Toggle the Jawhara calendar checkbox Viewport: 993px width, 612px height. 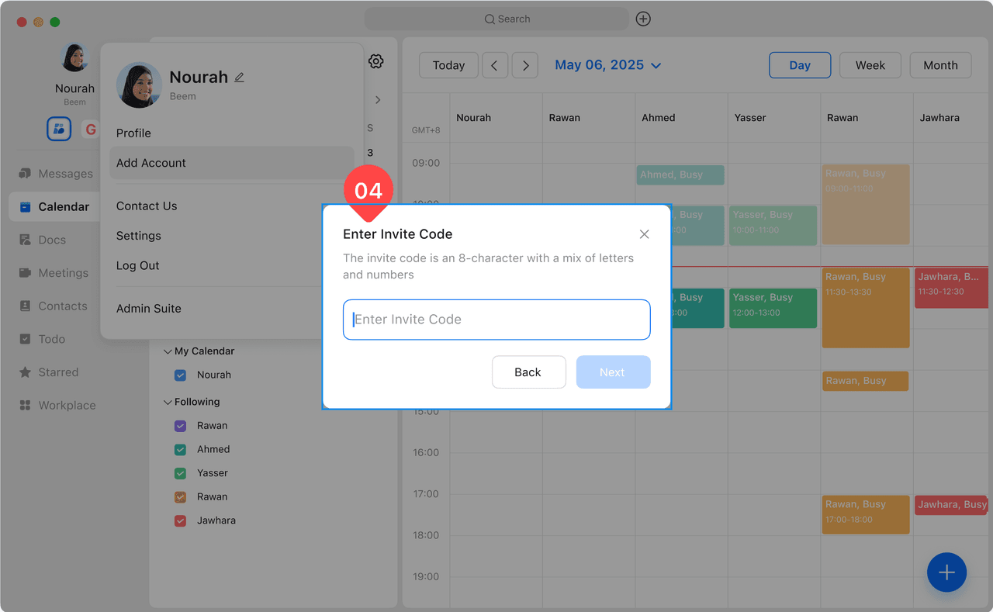(x=181, y=521)
